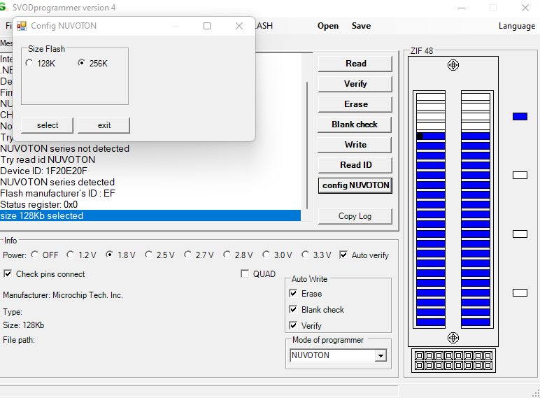
Task: Click the pin header connector icon below socket
Action: click(453, 360)
